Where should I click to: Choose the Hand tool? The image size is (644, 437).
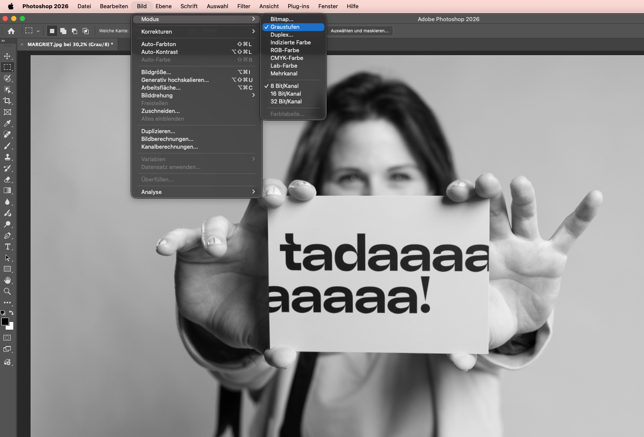[x=7, y=281]
